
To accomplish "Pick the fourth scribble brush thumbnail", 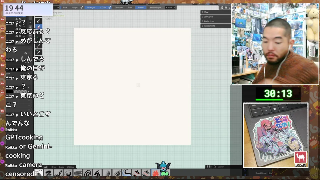I will [68, 173].
